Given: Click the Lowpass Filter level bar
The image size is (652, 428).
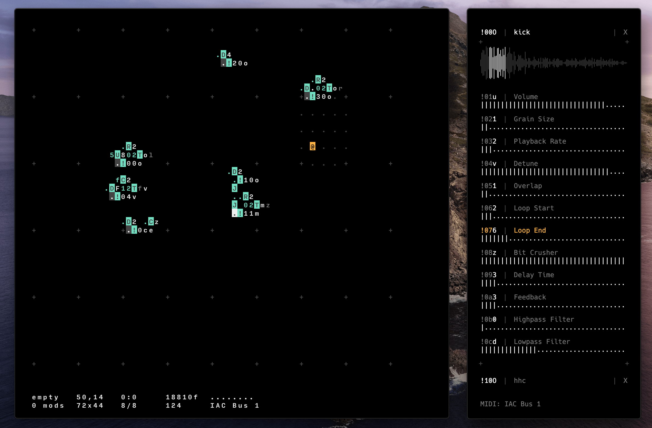Looking at the screenshot, I should [x=553, y=350].
